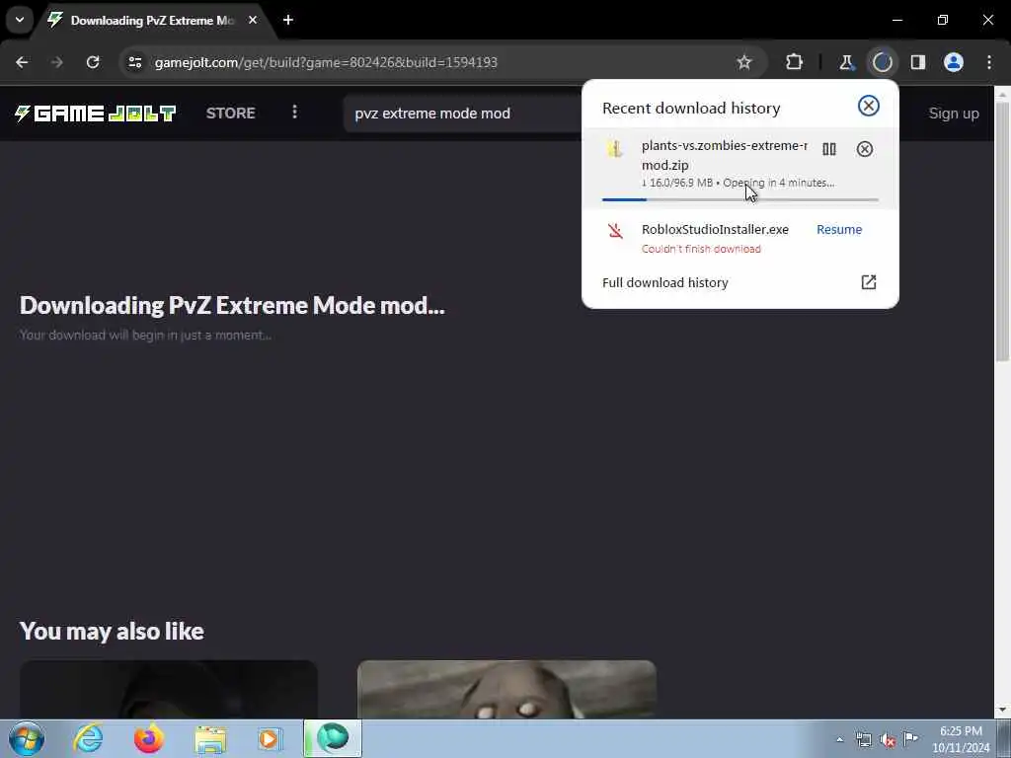
Task: Close the Recent download history popup
Action: coord(868,106)
